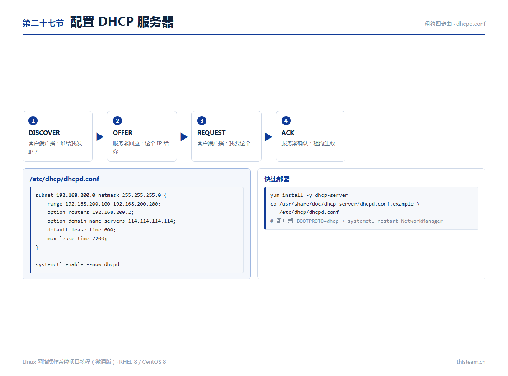Click the number 1 badge above DISCOVER
The width and height of the screenshot is (508, 376).
(x=33, y=121)
